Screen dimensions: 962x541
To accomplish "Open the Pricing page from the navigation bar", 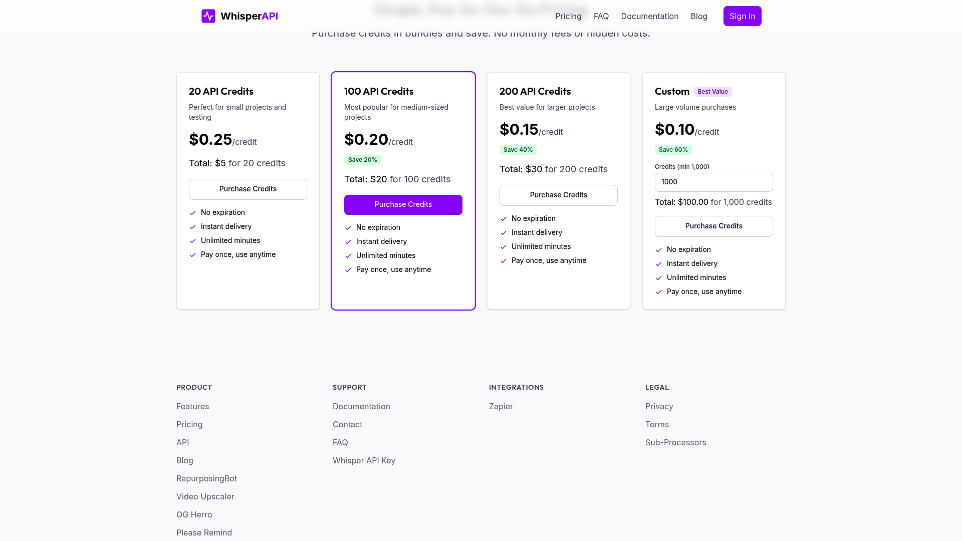I will 568,16.
